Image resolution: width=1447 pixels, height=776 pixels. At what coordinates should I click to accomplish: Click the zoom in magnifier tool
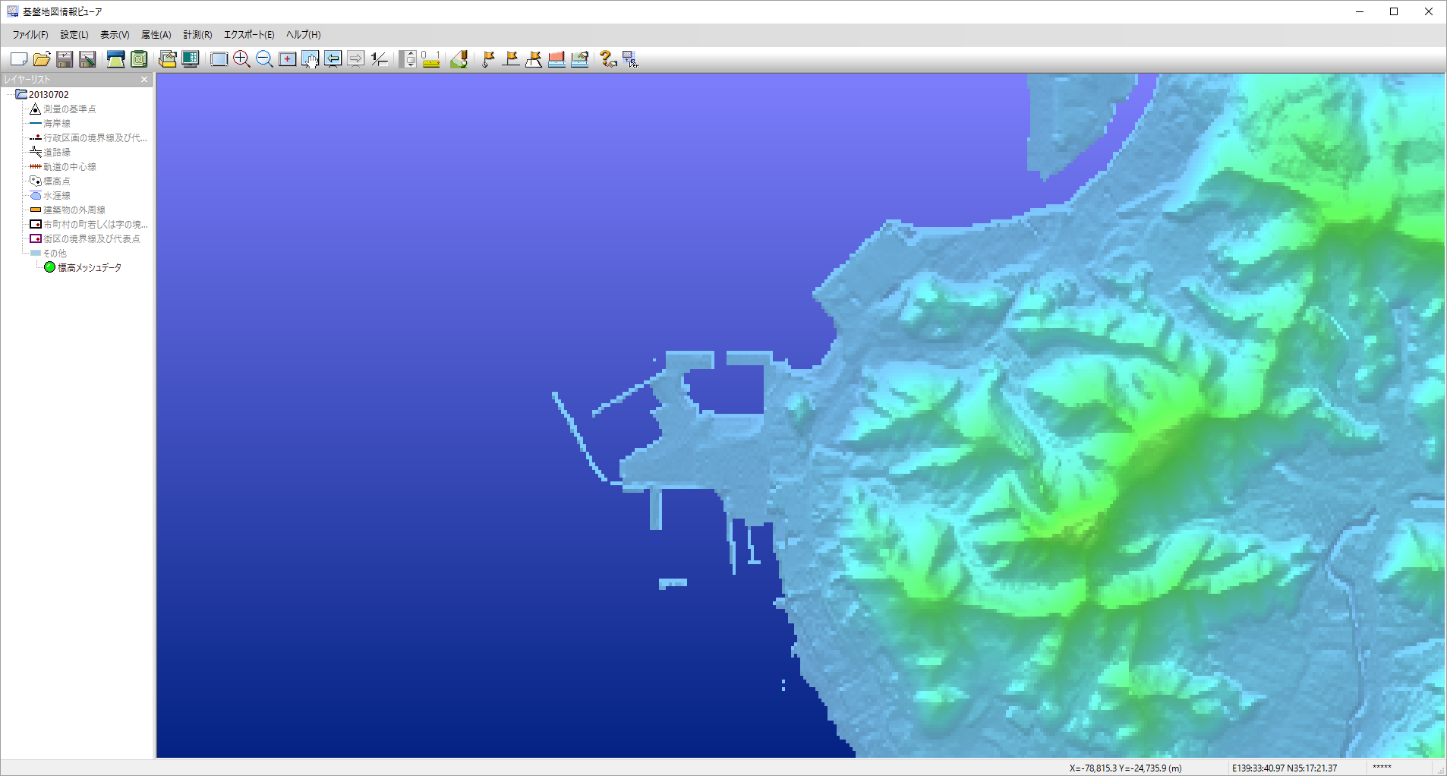[x=241, y=59]
